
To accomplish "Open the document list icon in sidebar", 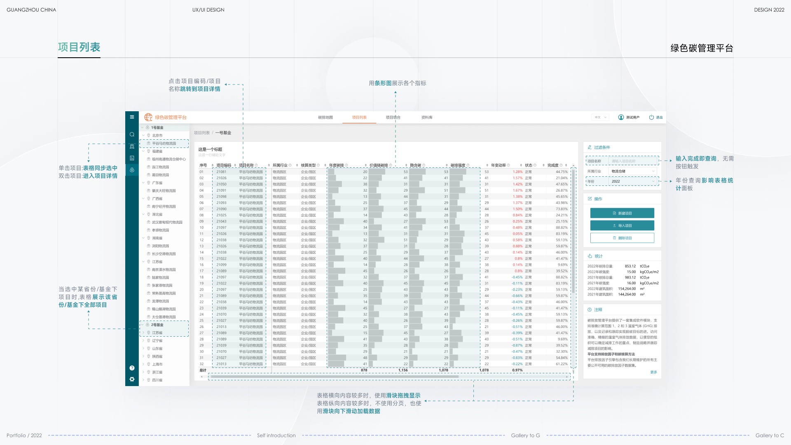I will (x=132, y=158).
